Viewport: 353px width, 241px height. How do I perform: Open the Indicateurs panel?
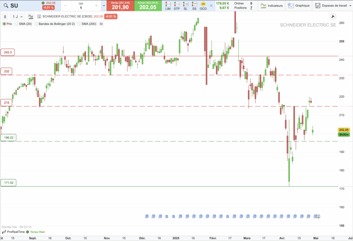coord(272,6)
